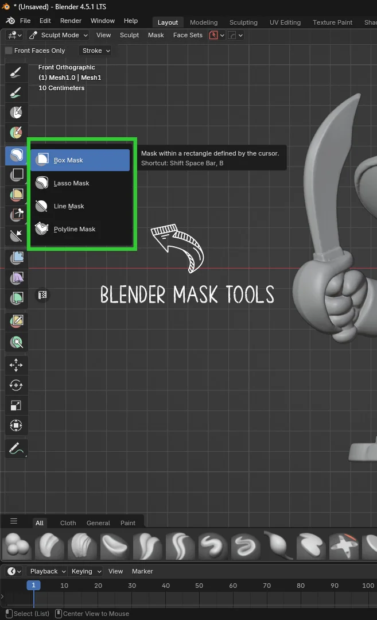This screenshot has width=377, height=620.
Task: Open the Edit menu
Action: point(45,21)
